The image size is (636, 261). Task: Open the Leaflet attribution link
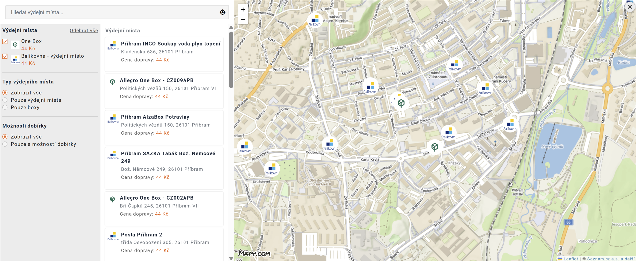tap(570, 259)
